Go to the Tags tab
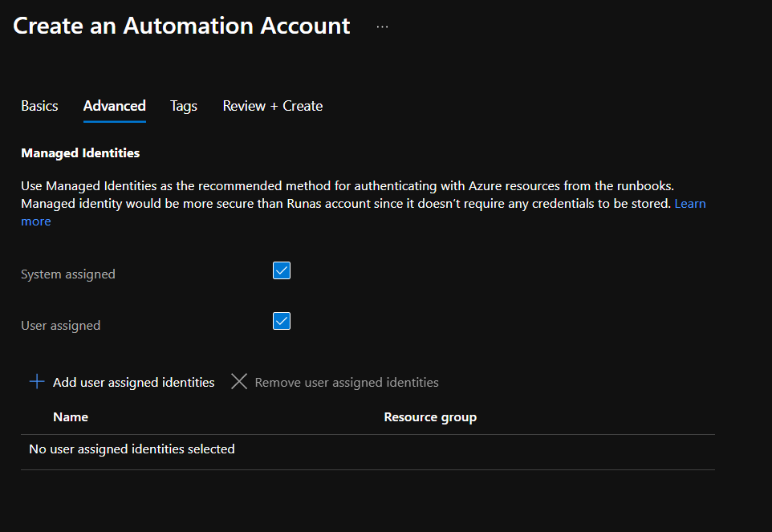Viewport: 772px width, 532px height. [184, 106]
